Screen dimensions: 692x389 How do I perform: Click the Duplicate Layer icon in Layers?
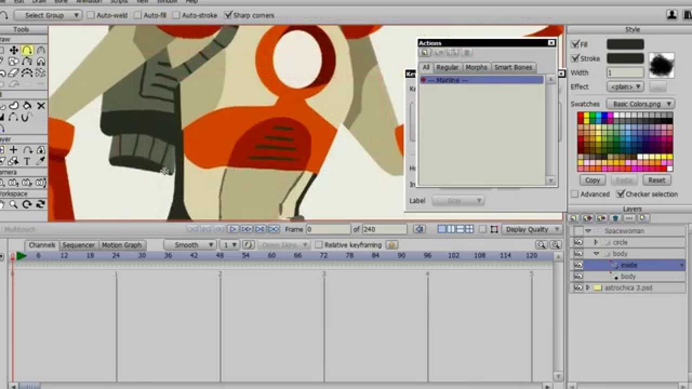point(588,218)
